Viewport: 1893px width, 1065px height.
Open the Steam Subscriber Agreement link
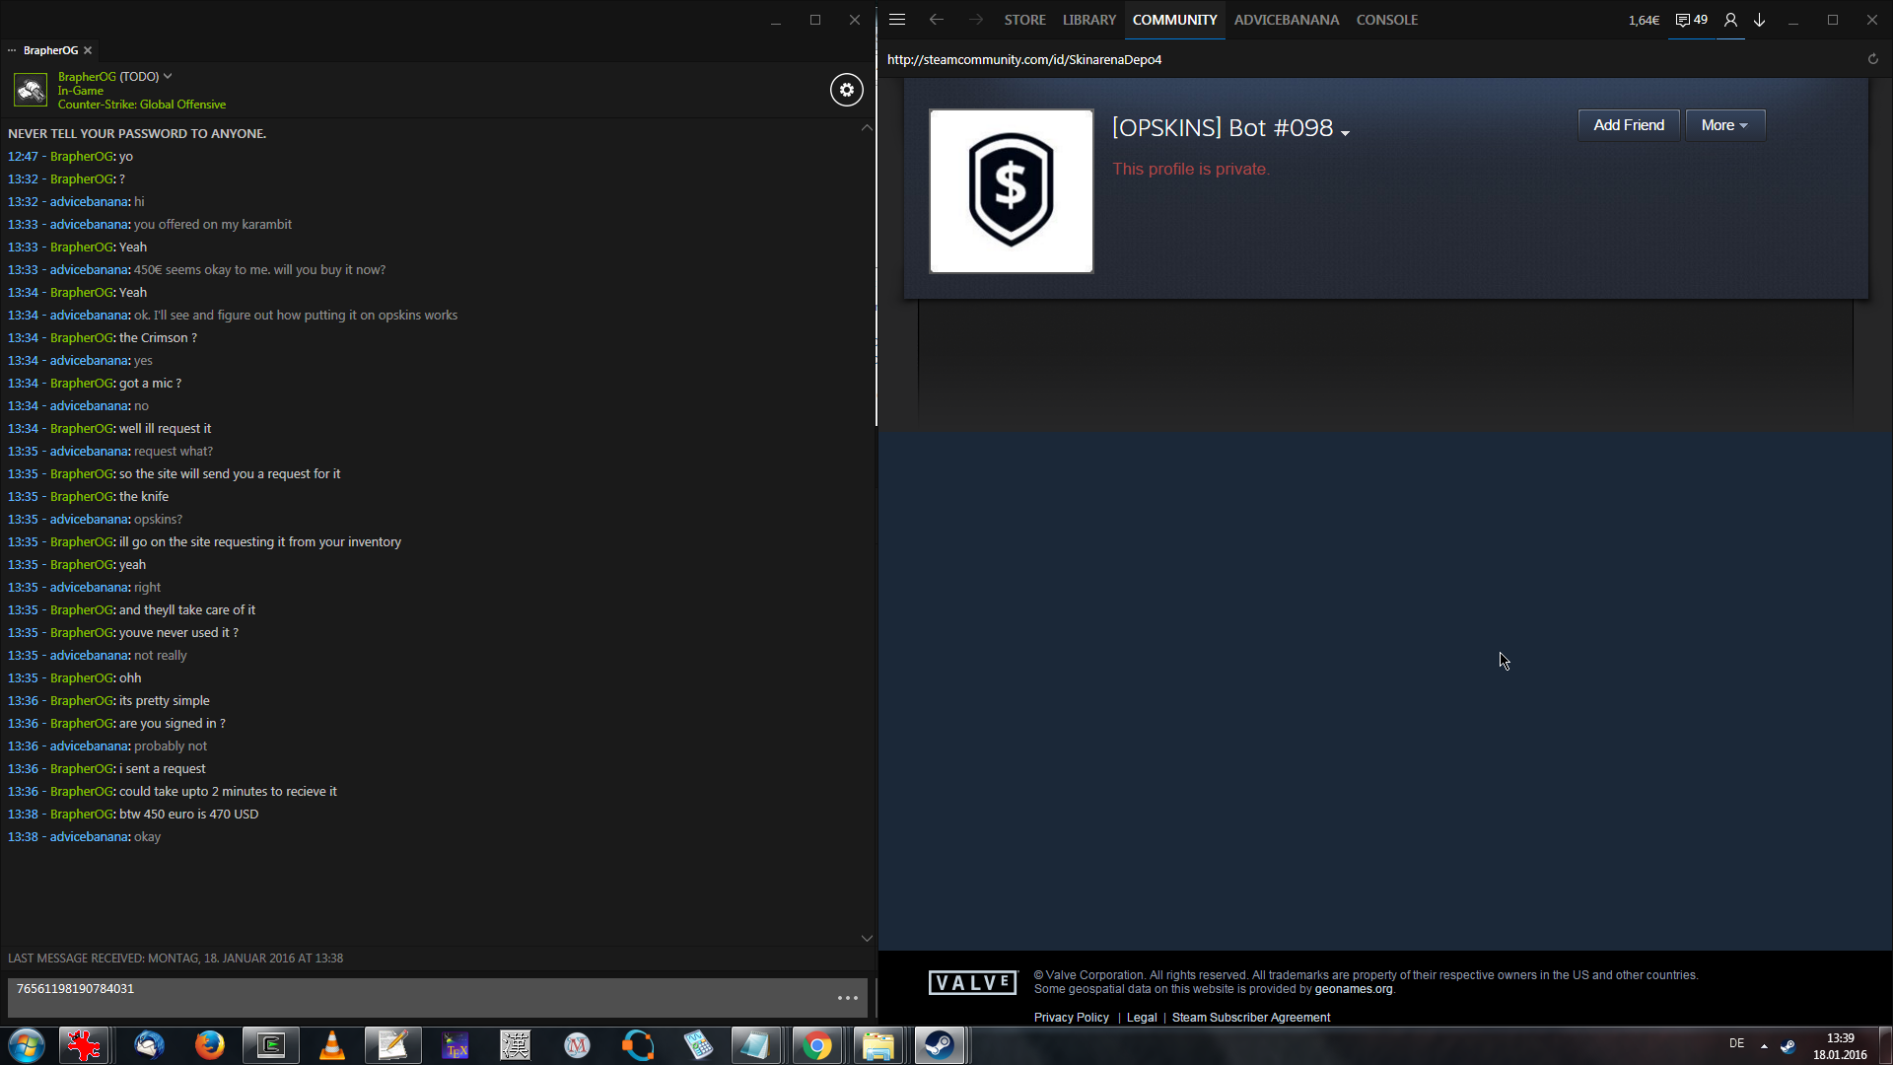1250,1017
